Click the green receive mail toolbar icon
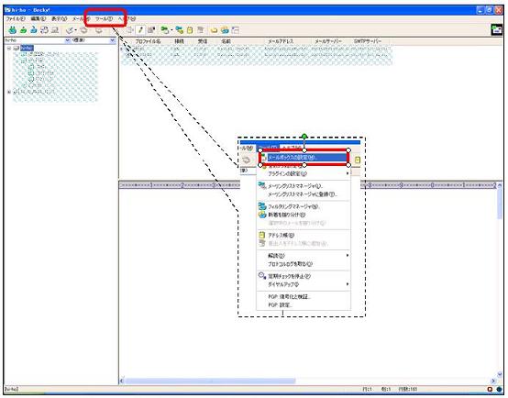 [12, 30]
